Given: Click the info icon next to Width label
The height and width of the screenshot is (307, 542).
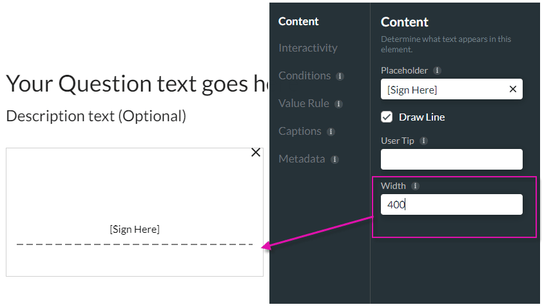Looking at the screenshot, I should (x=415, y=186).
